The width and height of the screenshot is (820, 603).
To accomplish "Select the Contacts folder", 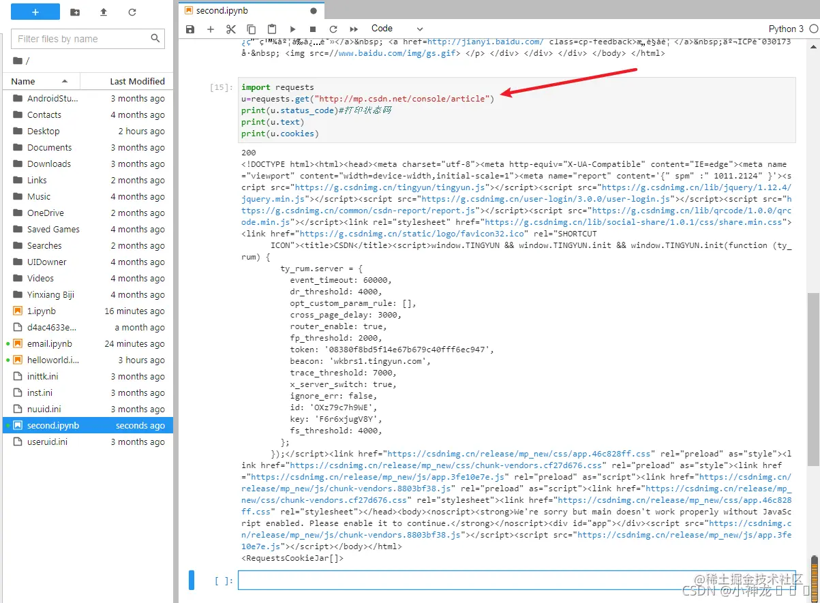I will pyautogui.click(x=88, y=114).
